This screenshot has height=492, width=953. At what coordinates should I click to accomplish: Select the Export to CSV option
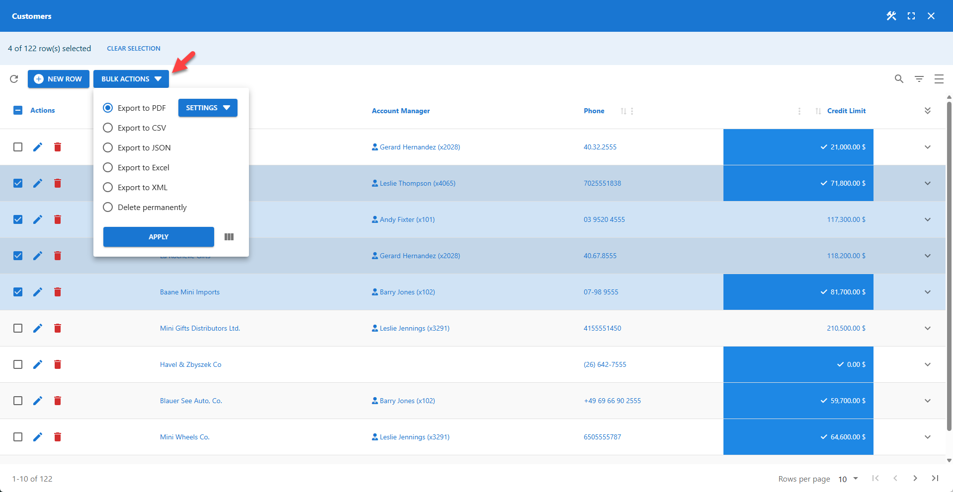click(108, 128)
